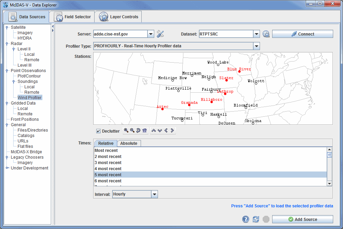This screenshot has height=229, width=343.
Task: Select the Blue River station dot
Action: [x=239, y=71]
